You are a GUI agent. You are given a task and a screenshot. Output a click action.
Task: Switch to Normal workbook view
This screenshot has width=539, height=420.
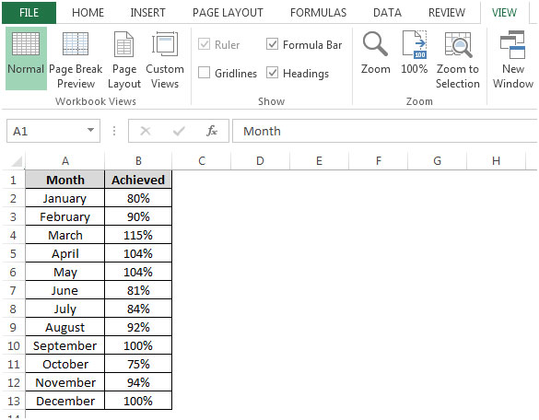[26, 58]
